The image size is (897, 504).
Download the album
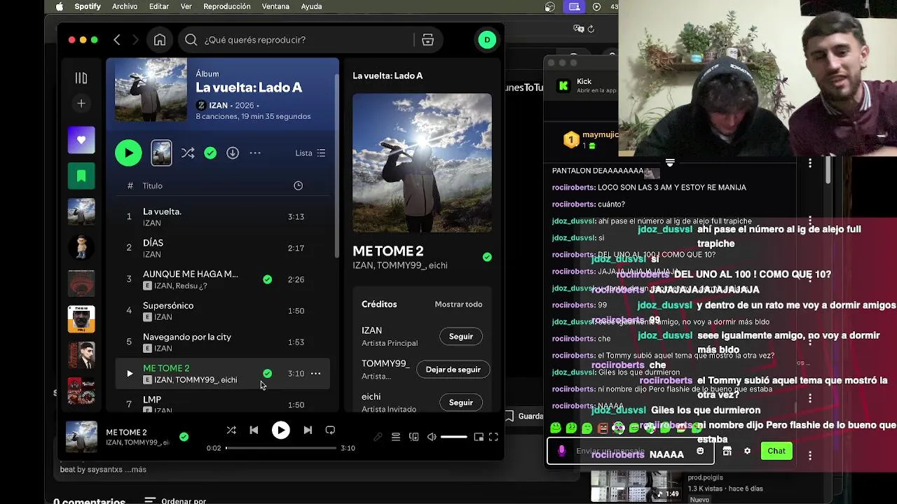coord(233,153)
